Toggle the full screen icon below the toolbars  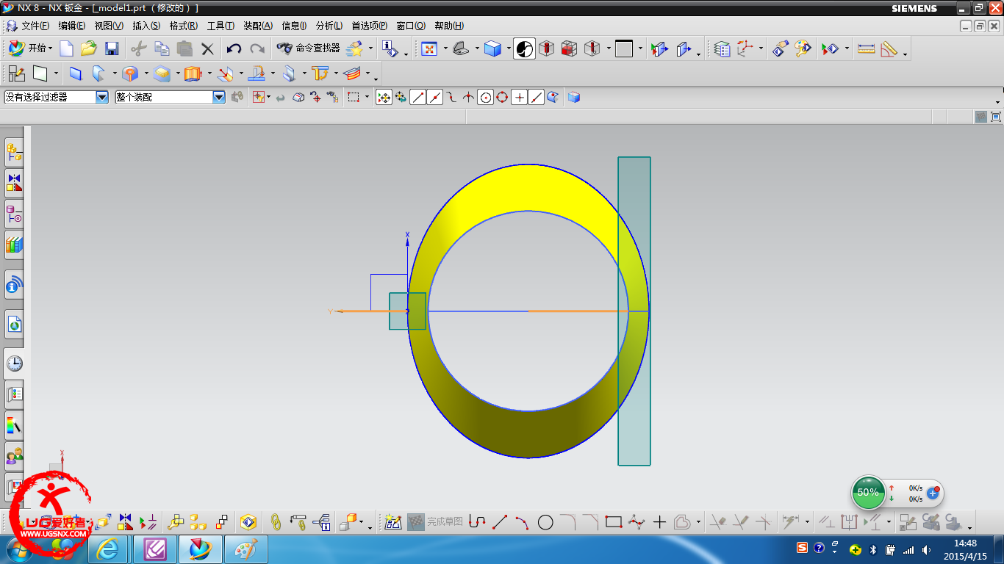996,117
